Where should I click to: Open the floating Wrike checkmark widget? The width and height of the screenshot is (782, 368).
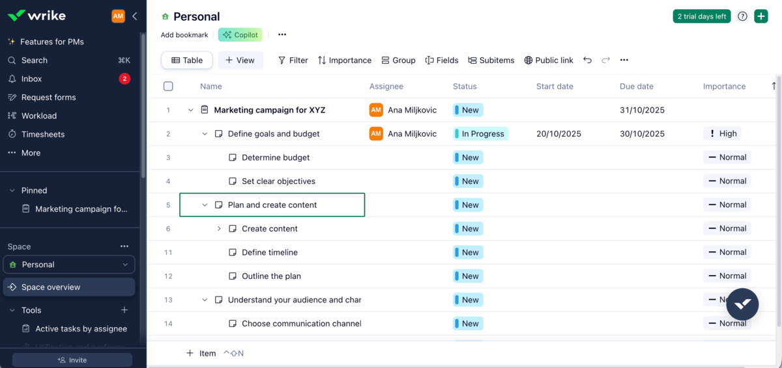742,304
